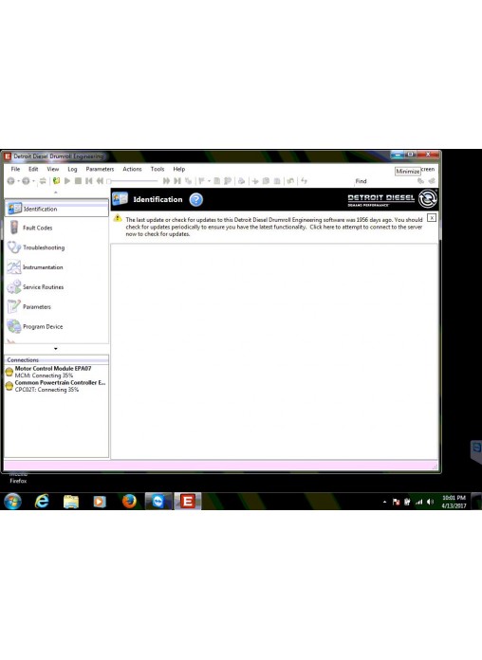Select Identification in the side panel
Viewport: 482px width, 660px height.
click(57, 209)
